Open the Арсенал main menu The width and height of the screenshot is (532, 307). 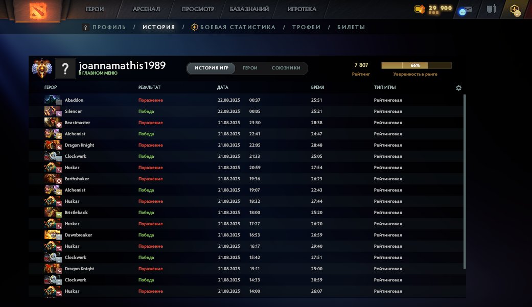pos(146,9)
